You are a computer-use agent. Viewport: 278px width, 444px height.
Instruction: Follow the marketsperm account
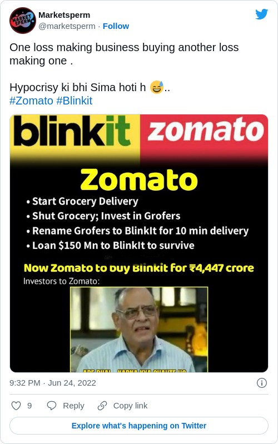[x=116, y=26]
